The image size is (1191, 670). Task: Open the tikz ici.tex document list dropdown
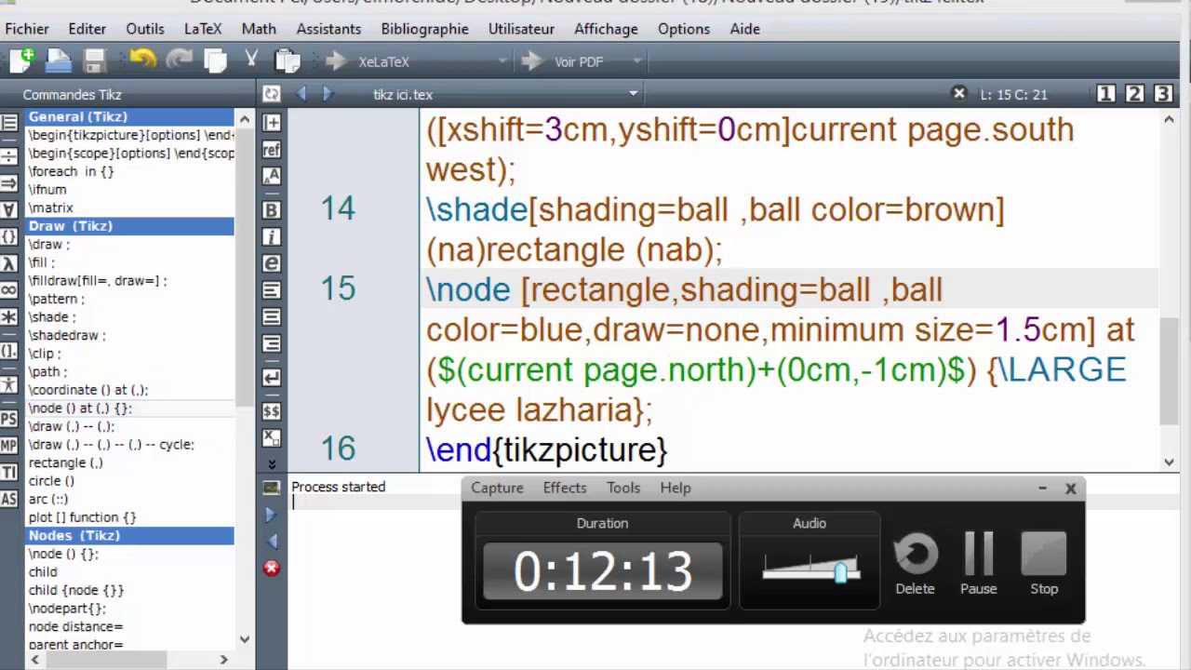634,93
